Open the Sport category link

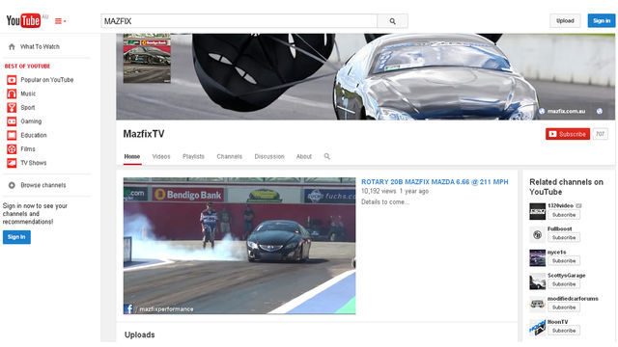28,107
